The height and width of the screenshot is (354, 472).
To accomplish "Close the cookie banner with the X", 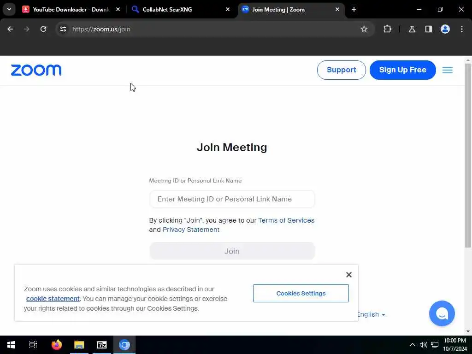I will coord(348,275).
